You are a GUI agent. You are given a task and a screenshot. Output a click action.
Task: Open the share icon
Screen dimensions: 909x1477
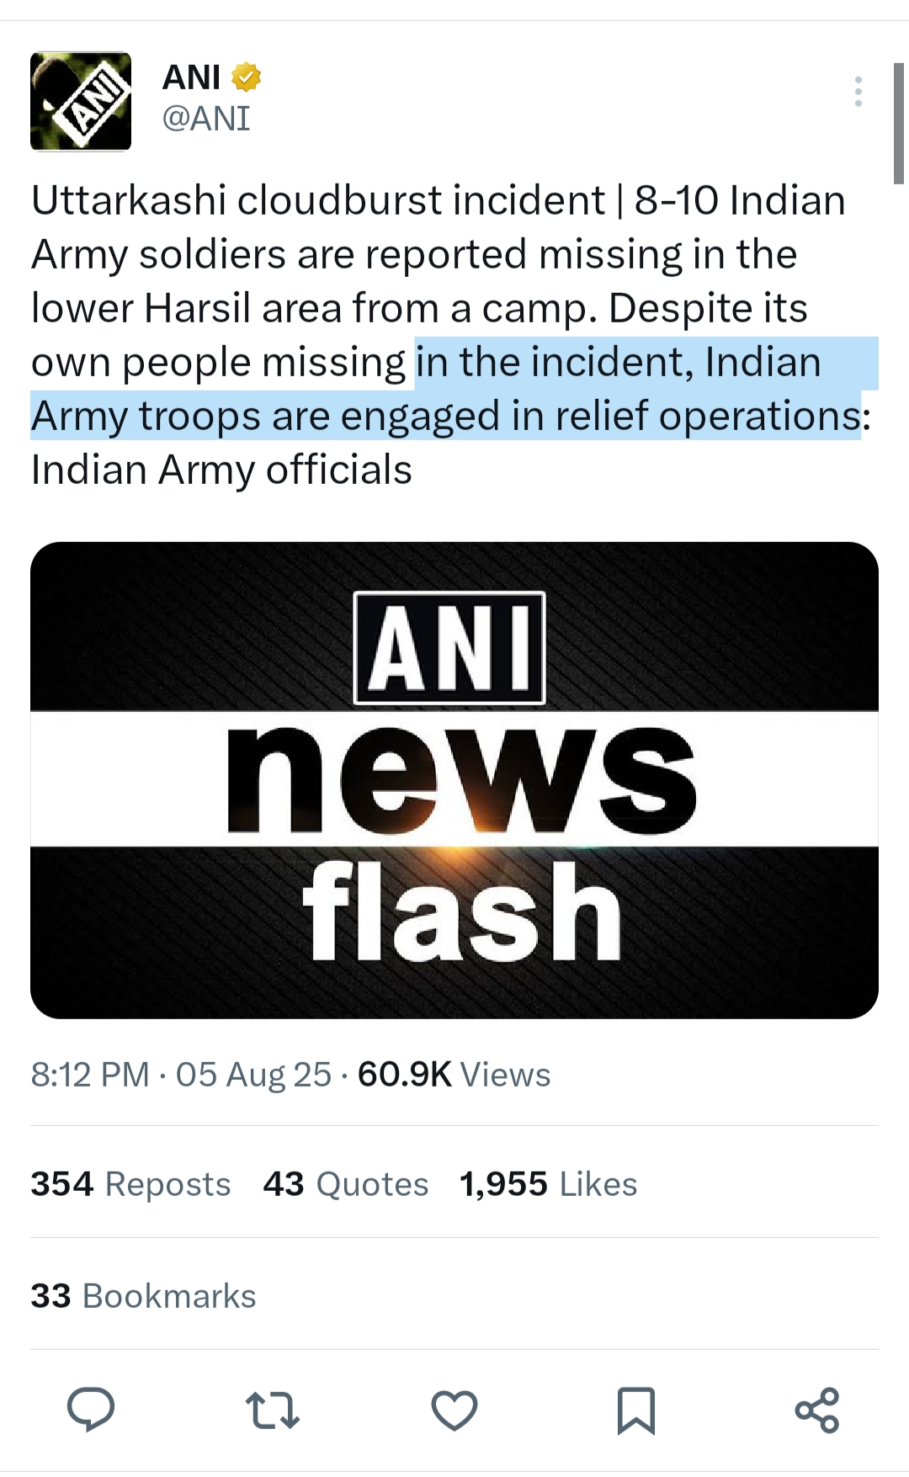click(817, 1411)
